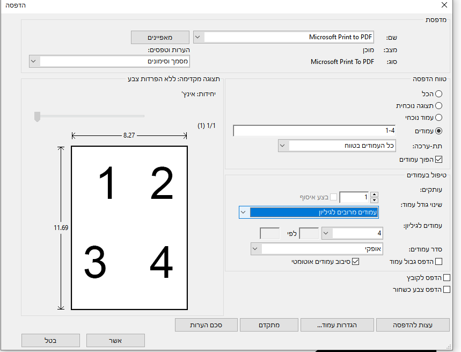Image resolution: width=461 pixels, height=352 pixels.
Task: Click the '1/1 (1)' page counter text
Action: click(207, 126)
